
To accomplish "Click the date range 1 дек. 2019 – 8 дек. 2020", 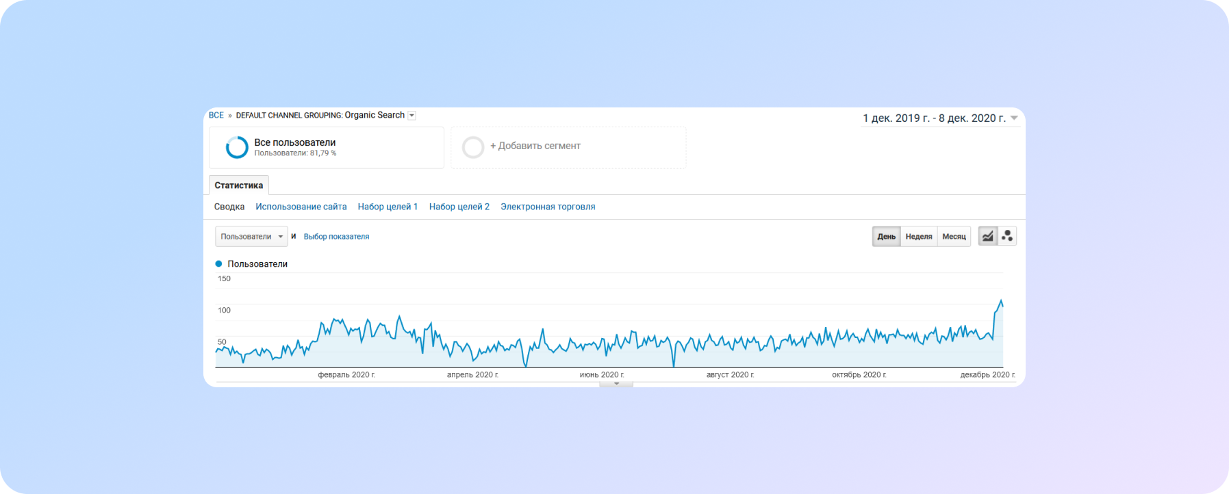I will (x=934, y=118).
